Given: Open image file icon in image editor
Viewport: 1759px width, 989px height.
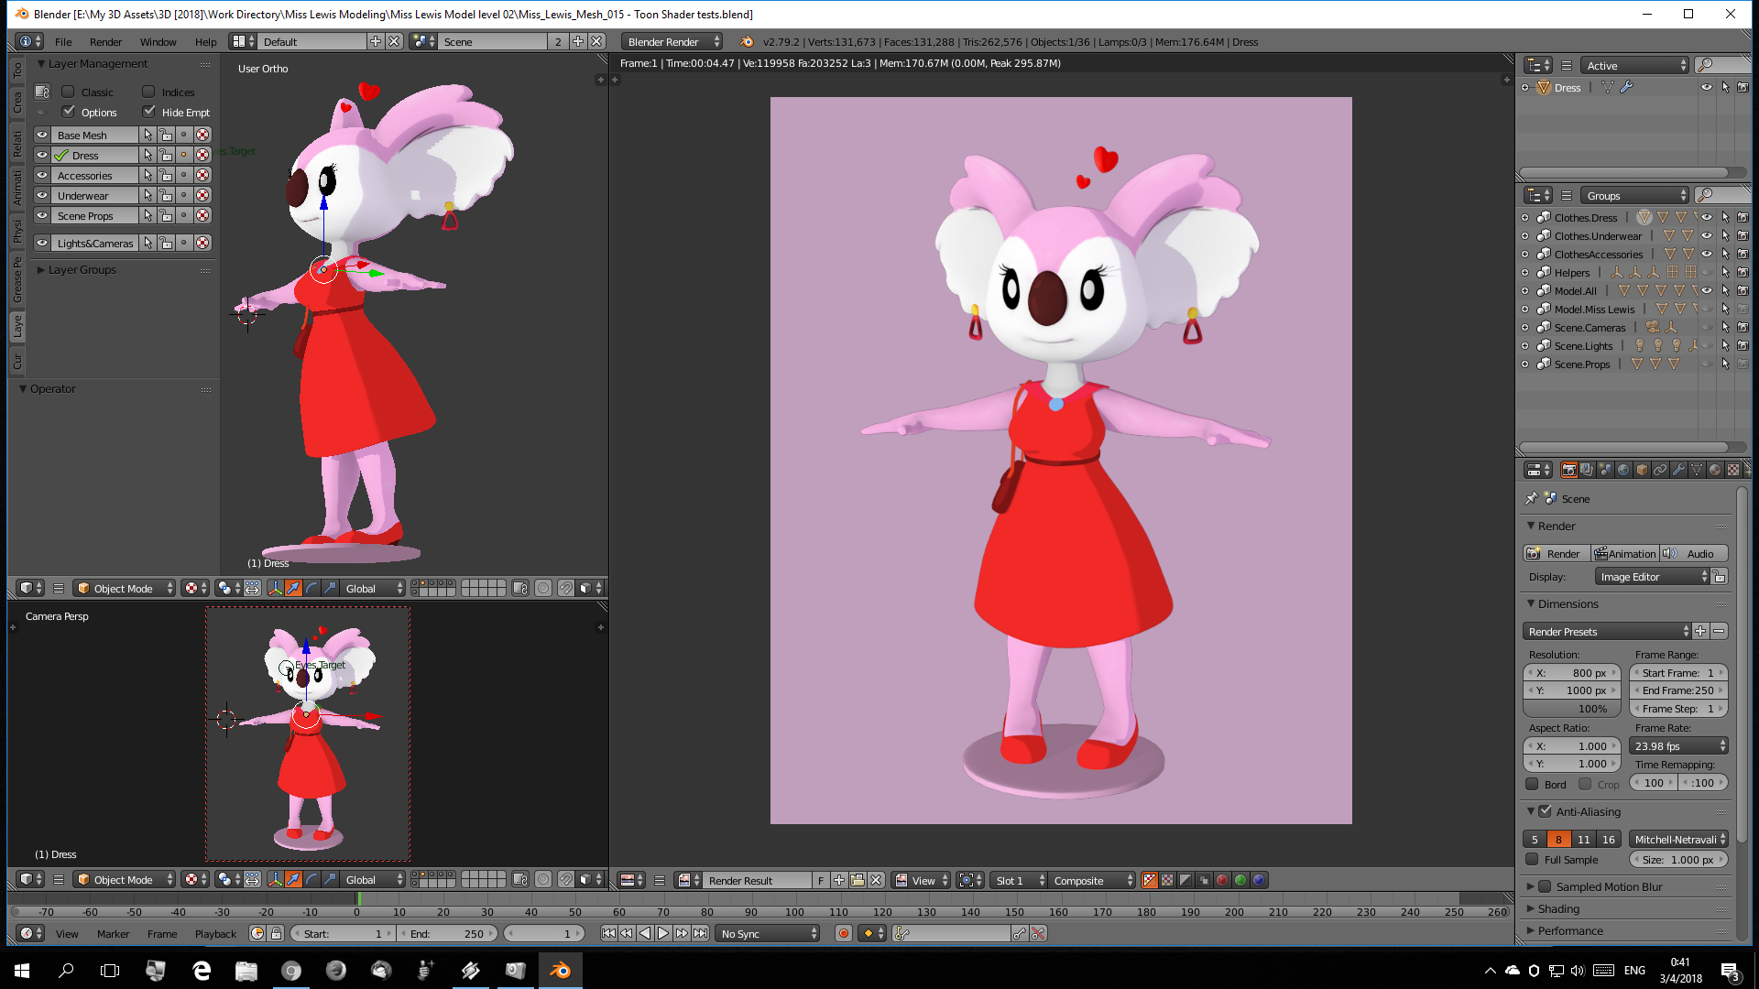Looking at the screenshot, I should 858,880.
